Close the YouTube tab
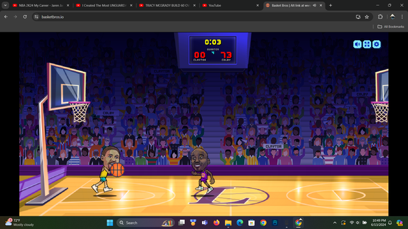408x229 pixels. (x=258, y=5)
